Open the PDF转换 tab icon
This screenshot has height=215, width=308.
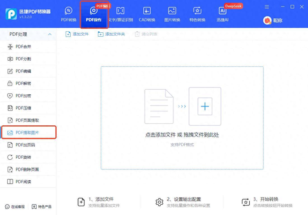[69, 11]
